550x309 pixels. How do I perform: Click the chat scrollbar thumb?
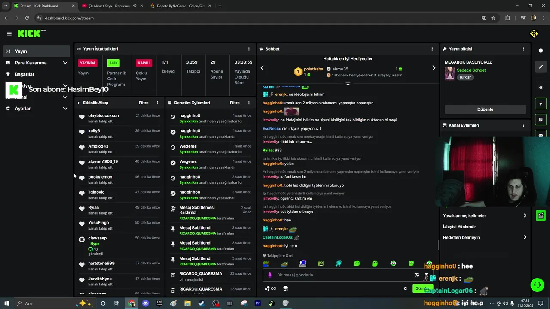(x=438, y=245)
